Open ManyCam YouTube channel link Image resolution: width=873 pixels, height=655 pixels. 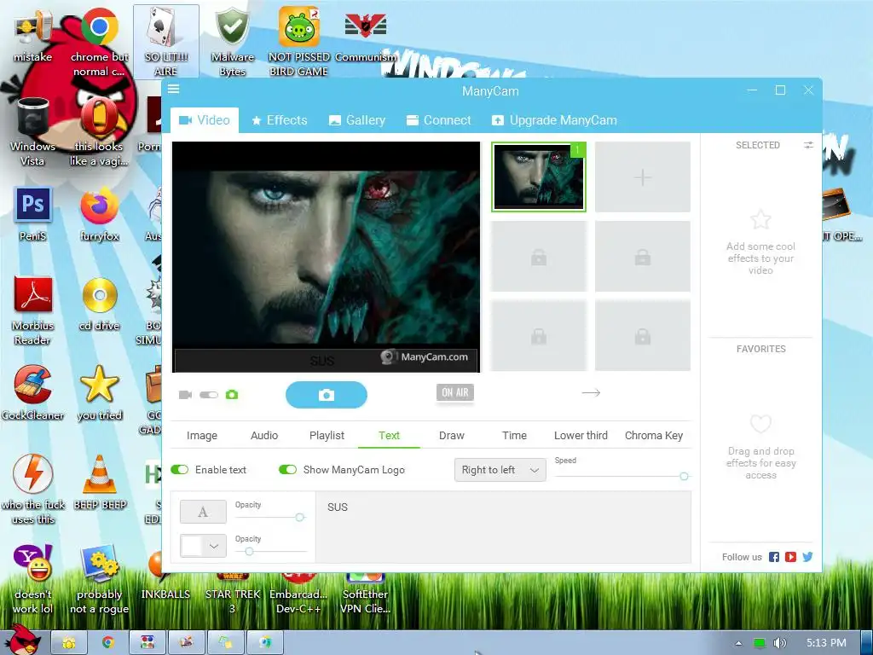pos(790,557)
